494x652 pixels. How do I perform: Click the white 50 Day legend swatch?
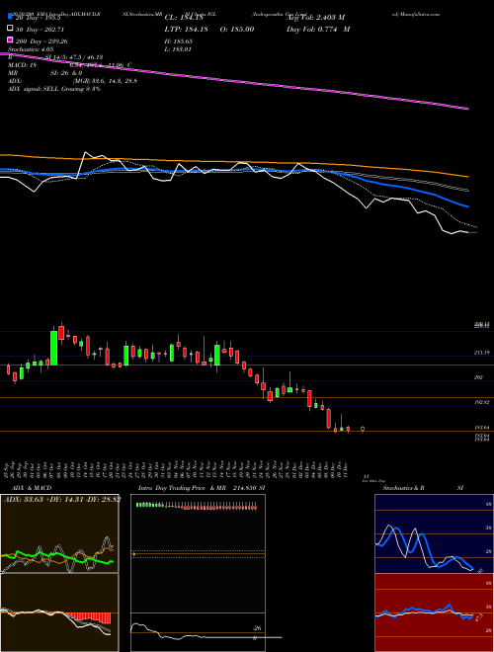coord(11,29)
